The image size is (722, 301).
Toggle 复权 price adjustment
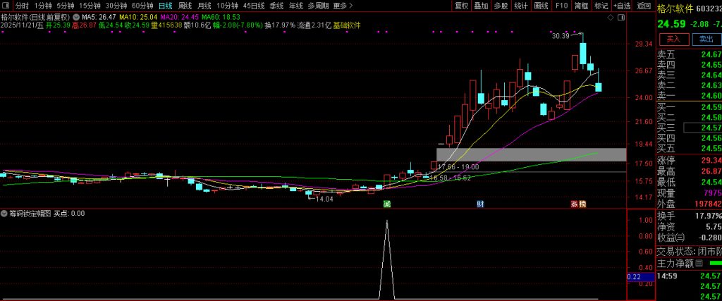(461, 6)
